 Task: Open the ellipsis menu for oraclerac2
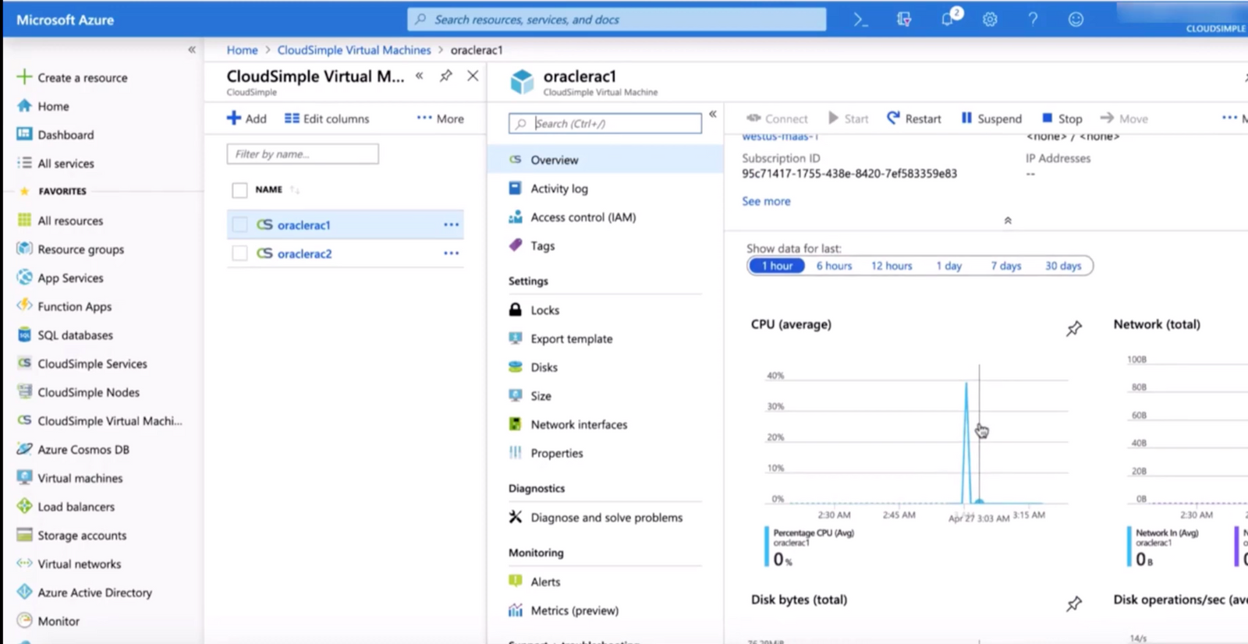coord(451,253)
